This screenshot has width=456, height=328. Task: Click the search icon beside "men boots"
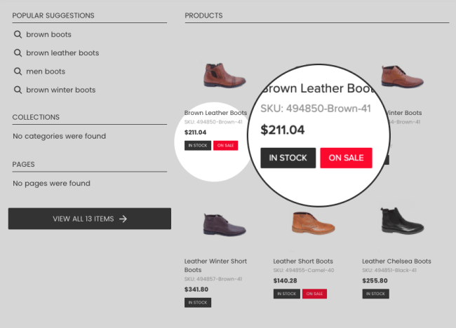click(x=18, y=71)
